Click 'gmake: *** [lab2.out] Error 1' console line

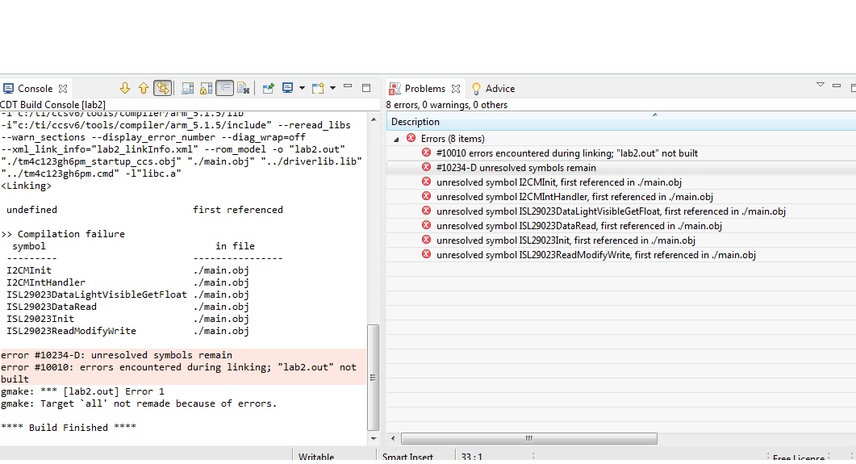pos(82,391)
